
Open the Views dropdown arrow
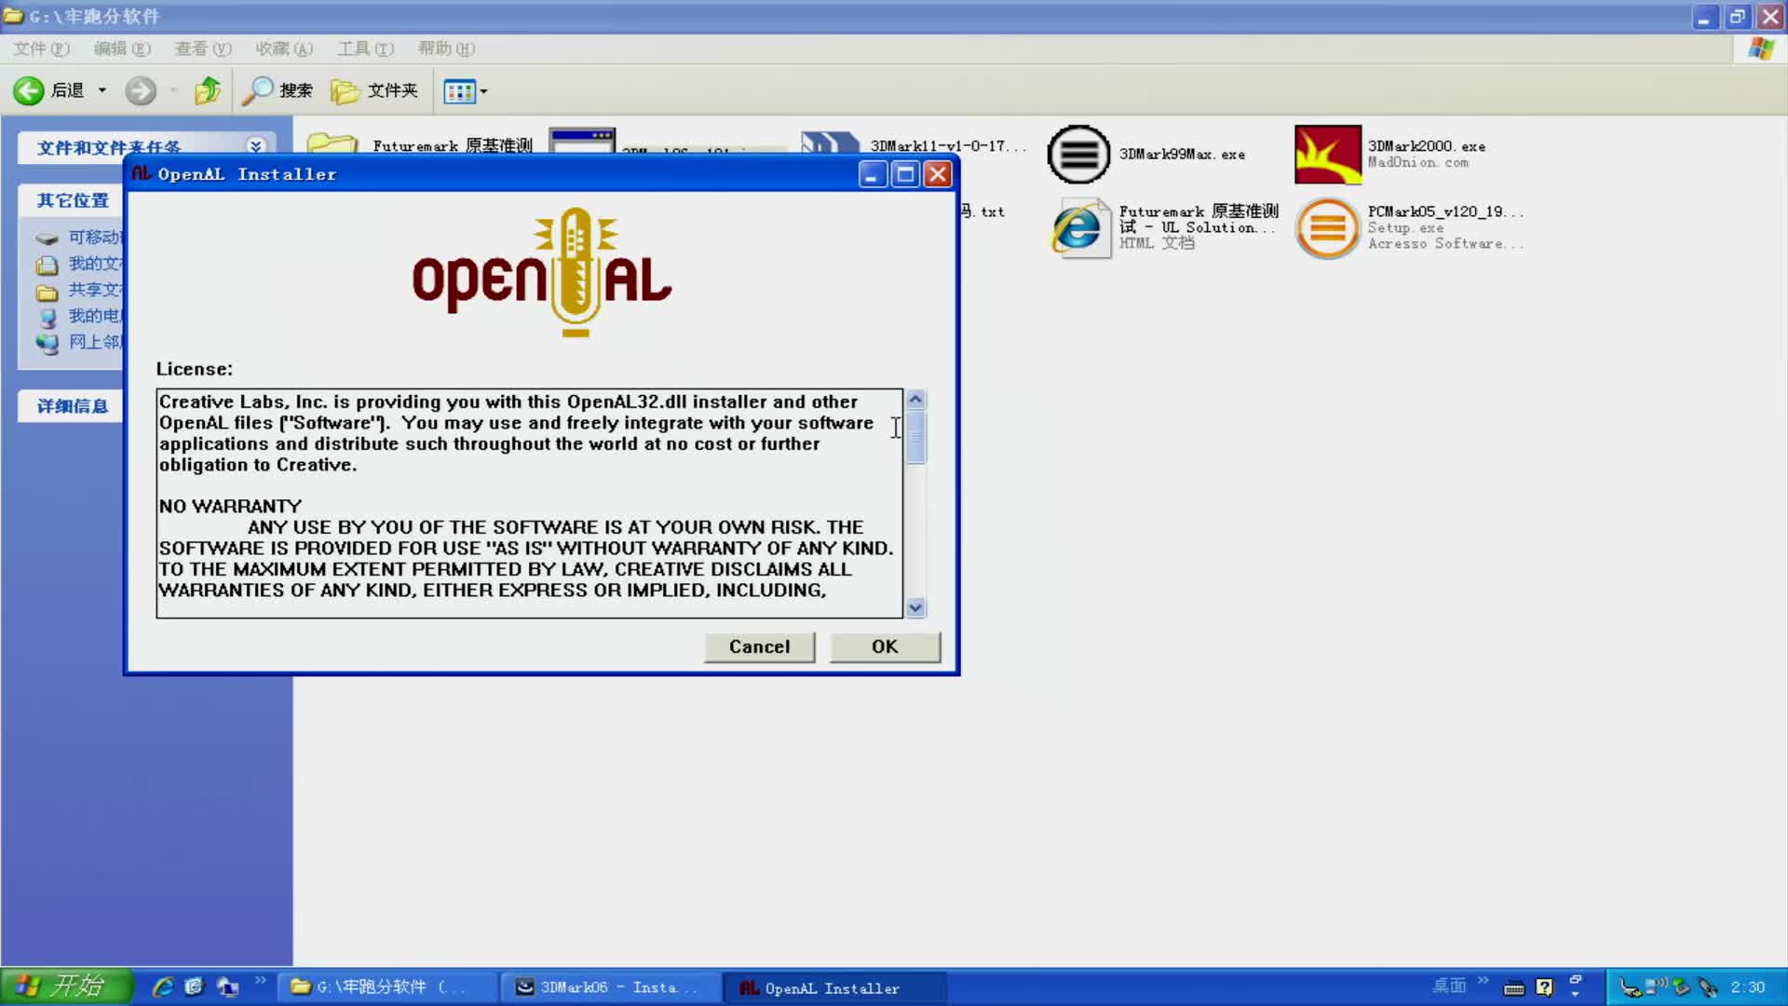pos(483,91)
